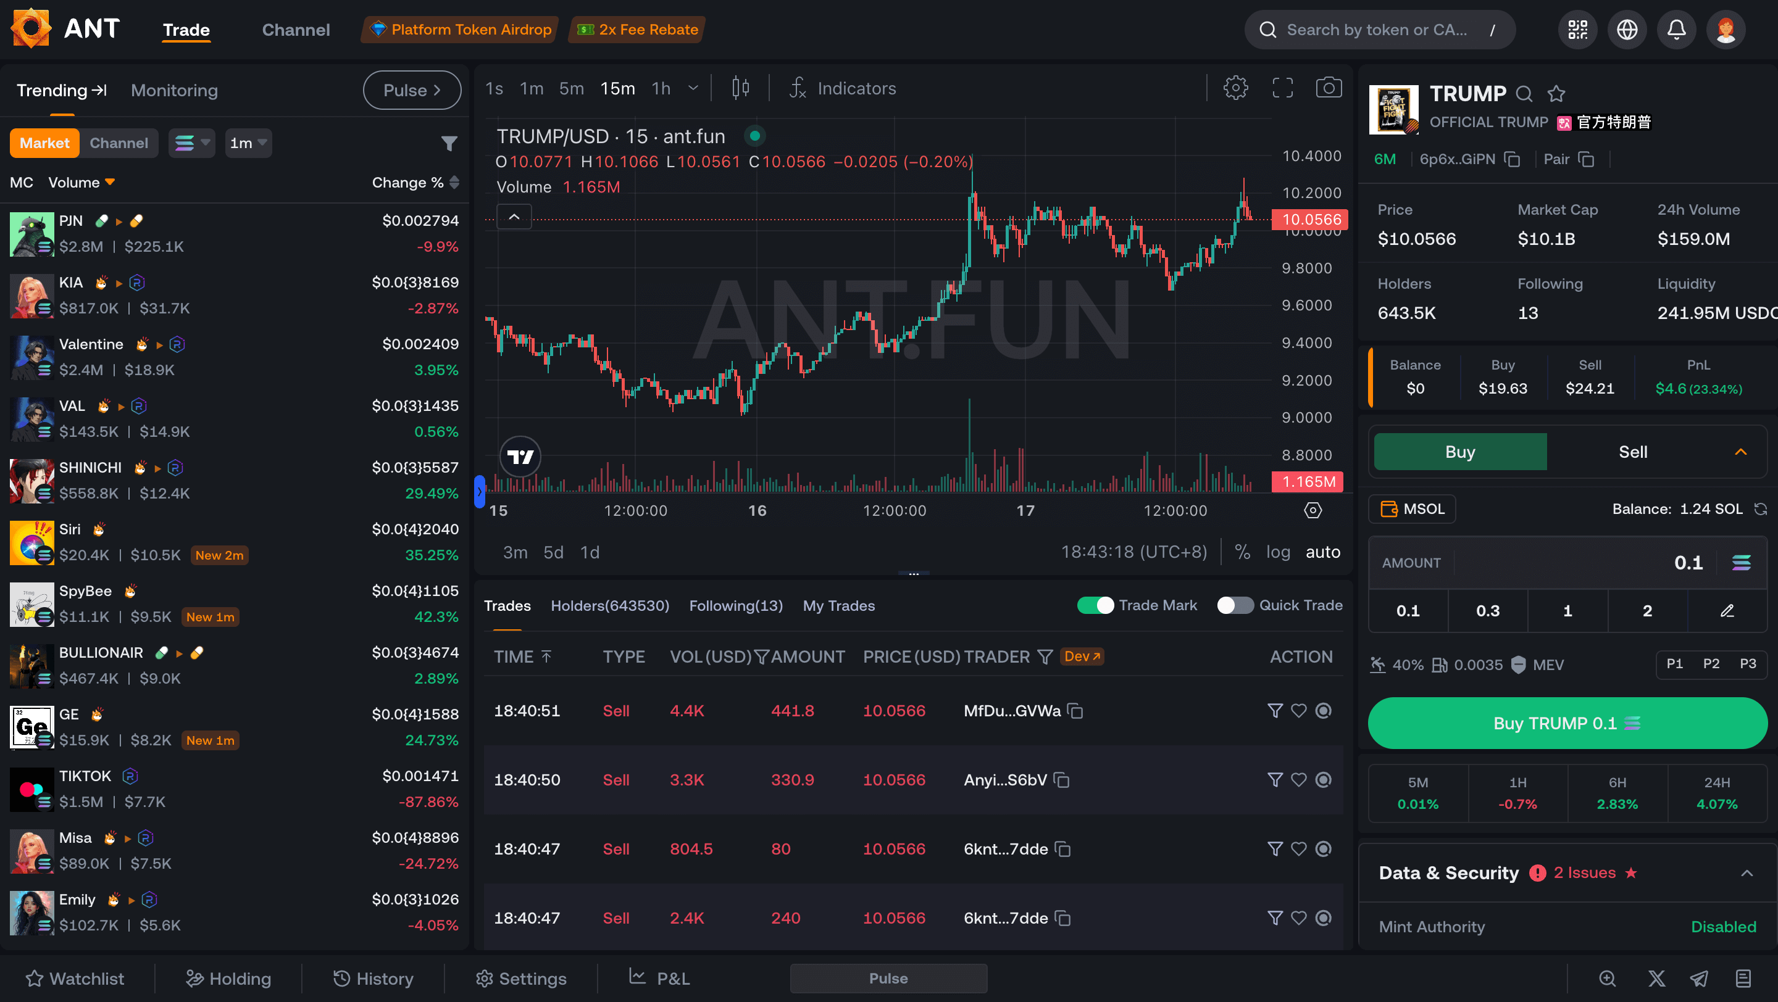Screen dimensions: 1778x1002
Task: Open My Trades tab
Action: click(x=838, y=605)
